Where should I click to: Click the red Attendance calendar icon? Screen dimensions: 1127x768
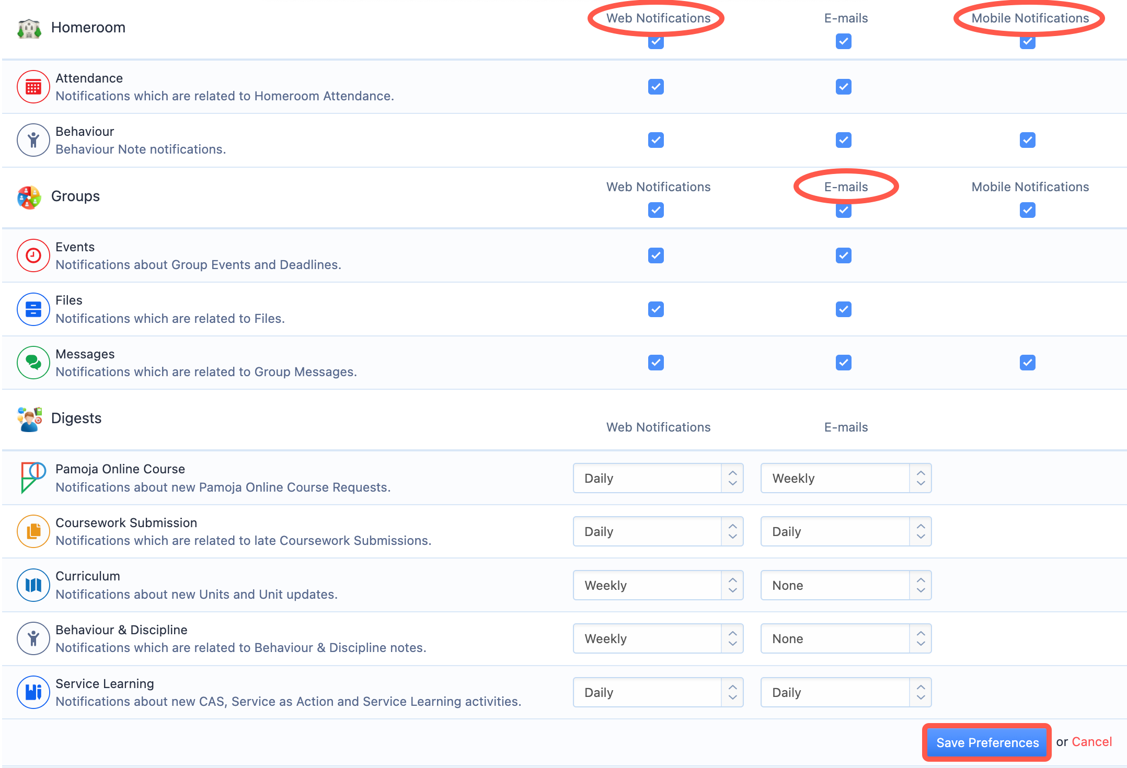point(33,87)
